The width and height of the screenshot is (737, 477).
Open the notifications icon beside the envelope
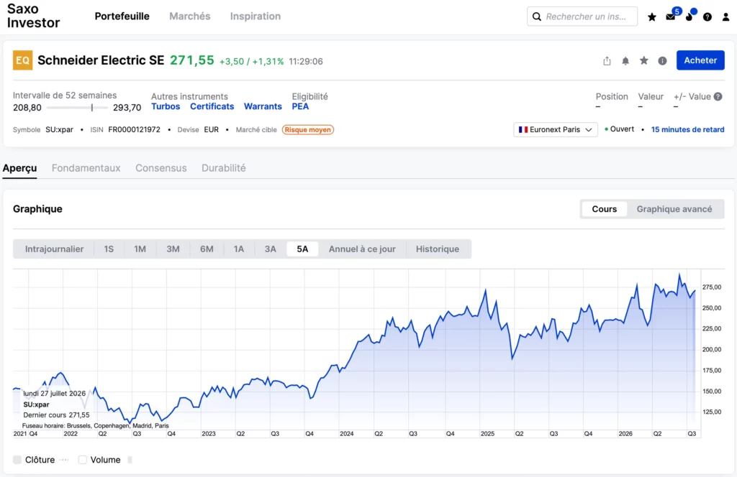(689, 17)
